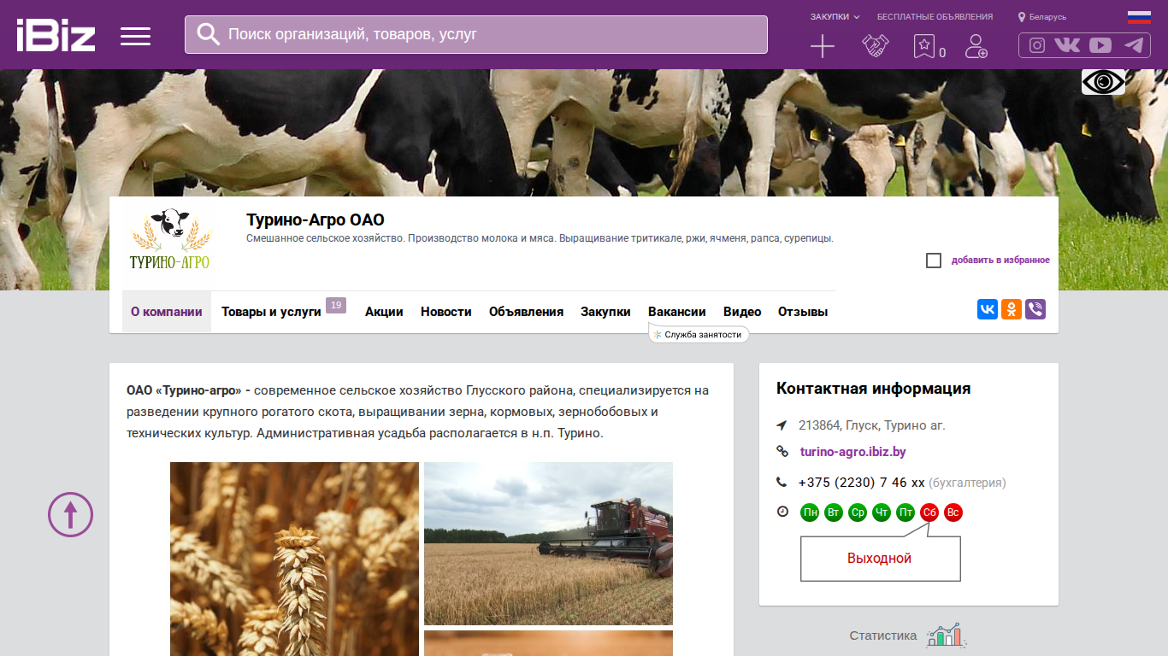Select Tuesday (Вт) schedule circle
Screen dimensions: 1168x656
pos(834,512)
